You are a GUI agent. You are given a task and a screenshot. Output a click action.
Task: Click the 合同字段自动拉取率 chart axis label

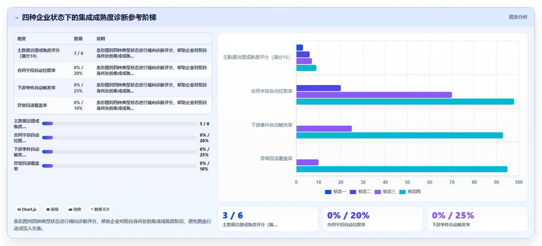(272, 91)
